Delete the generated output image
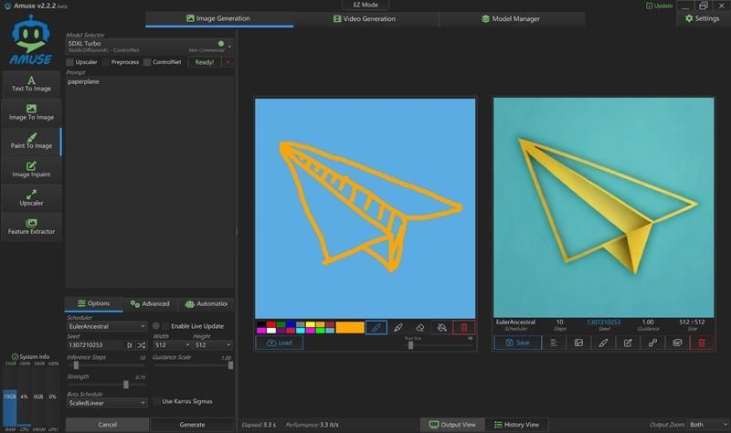The image size is (731, 433). [x=702, y=343]
